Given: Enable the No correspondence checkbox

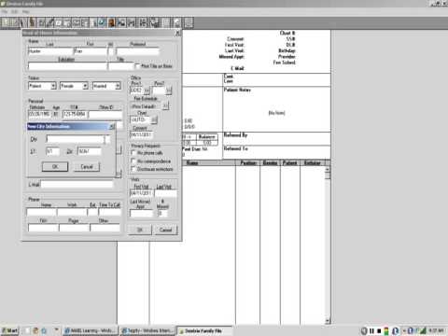Looking at the screenshot, I should 133,161.
